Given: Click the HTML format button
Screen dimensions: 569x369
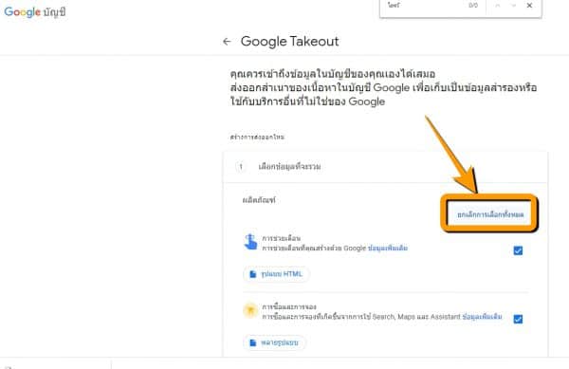Looking at the screenshot, I should point(276,274).
